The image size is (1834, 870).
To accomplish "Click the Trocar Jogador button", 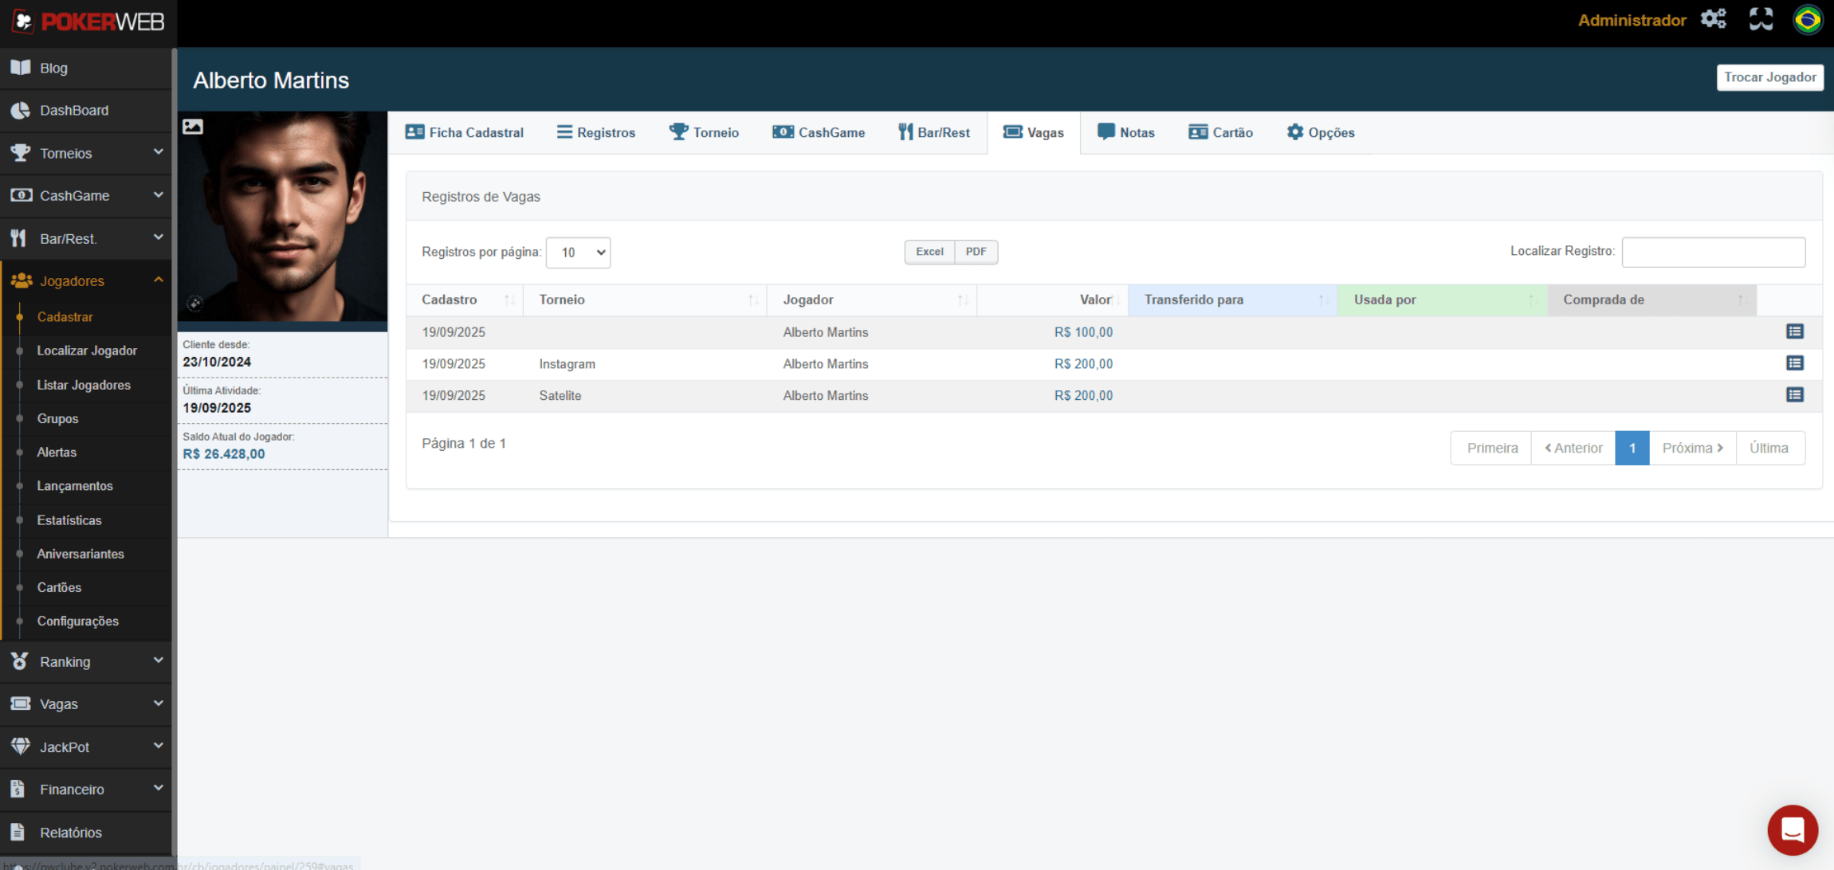I will point(1769,77).
